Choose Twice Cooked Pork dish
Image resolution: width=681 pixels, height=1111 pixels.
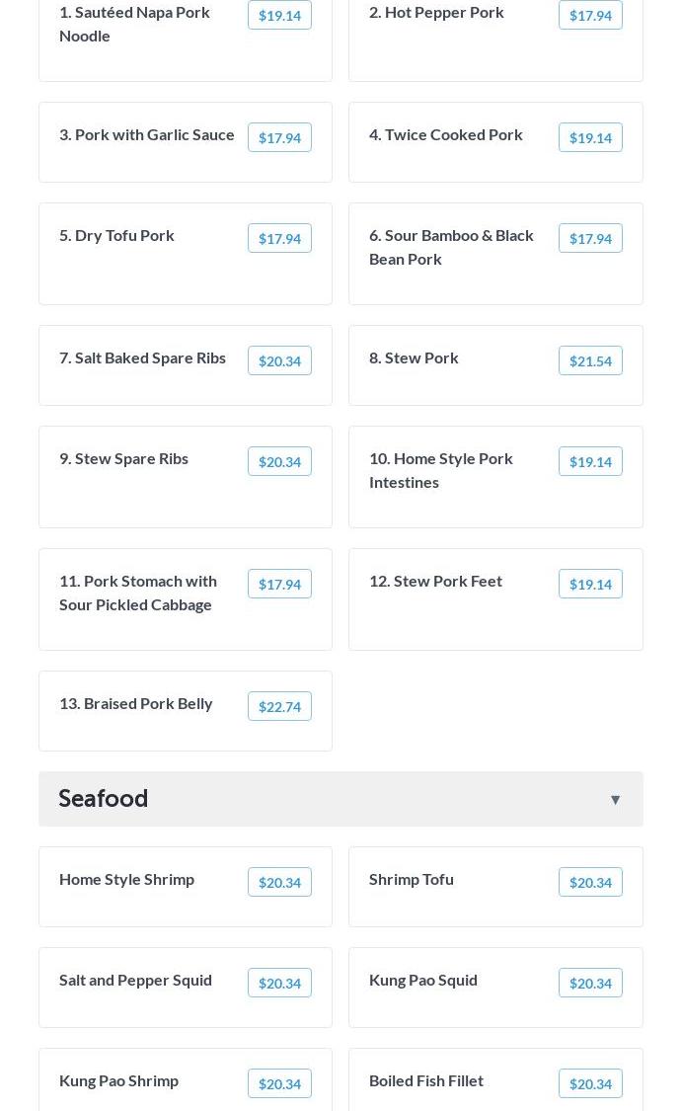pos(446,134)
